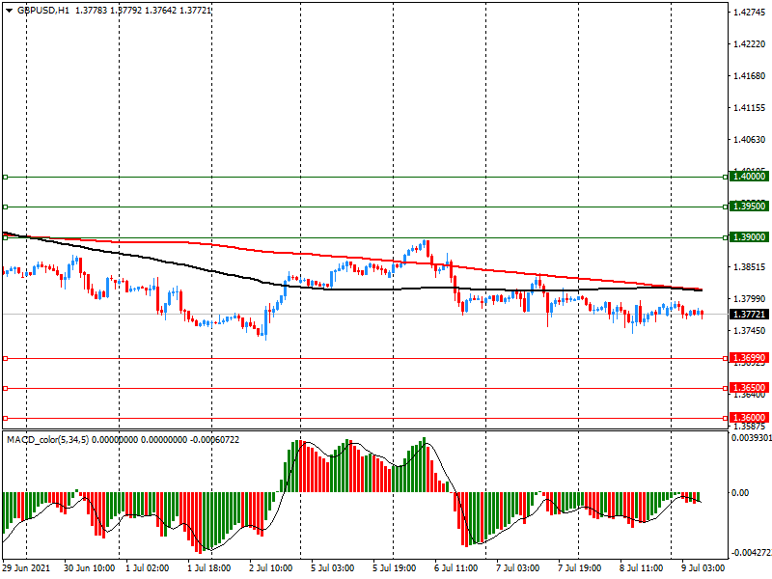Select the red 1.36500 price label
Image resolution: width=772 pixels, height=579 pixels.
(748, 388)
